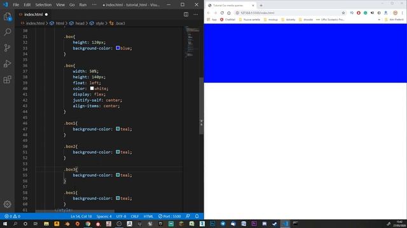
Task: Open Run and Debug view
Action: click(7, 63)
